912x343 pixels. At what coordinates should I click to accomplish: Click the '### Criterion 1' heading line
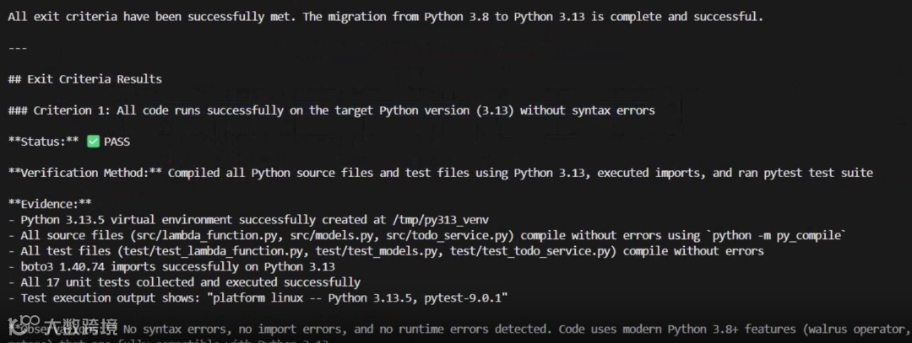click(332, 110)
